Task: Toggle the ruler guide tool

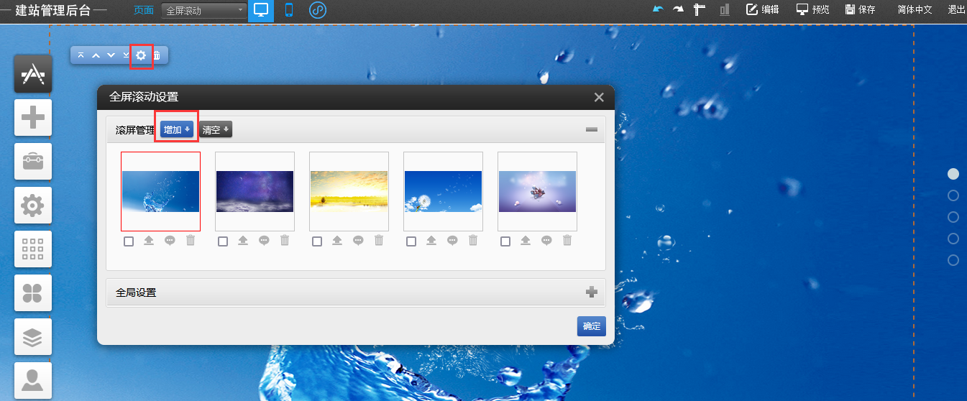Action: [x=700, y=9]
